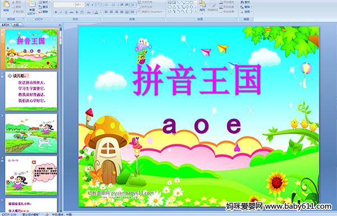Delete the slide using Delete icon
Viewport: 337px width, 216px height.
40,12
